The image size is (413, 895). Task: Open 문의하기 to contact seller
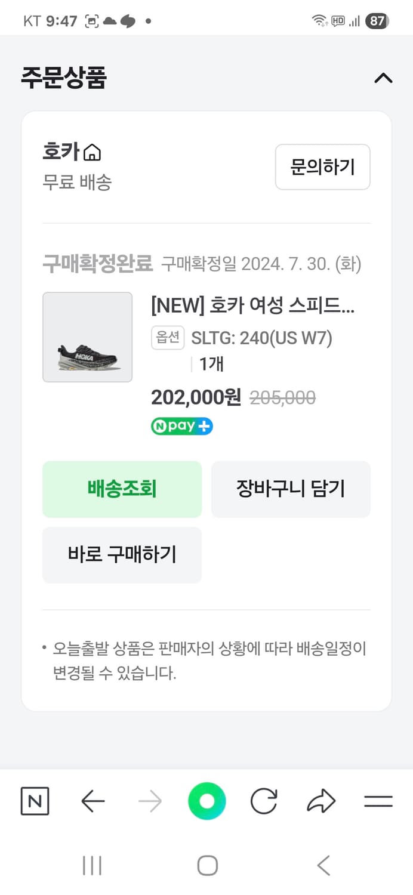322,167
